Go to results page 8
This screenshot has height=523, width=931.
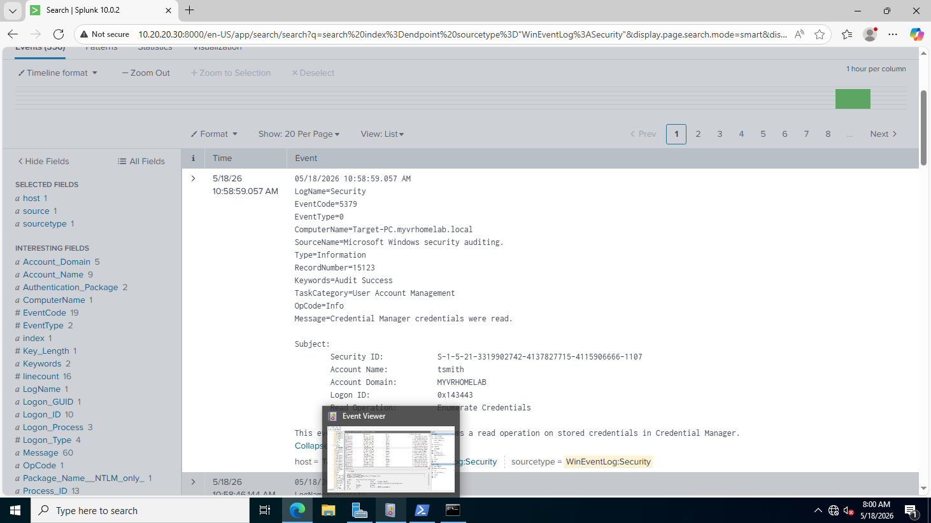click(828, 134)
